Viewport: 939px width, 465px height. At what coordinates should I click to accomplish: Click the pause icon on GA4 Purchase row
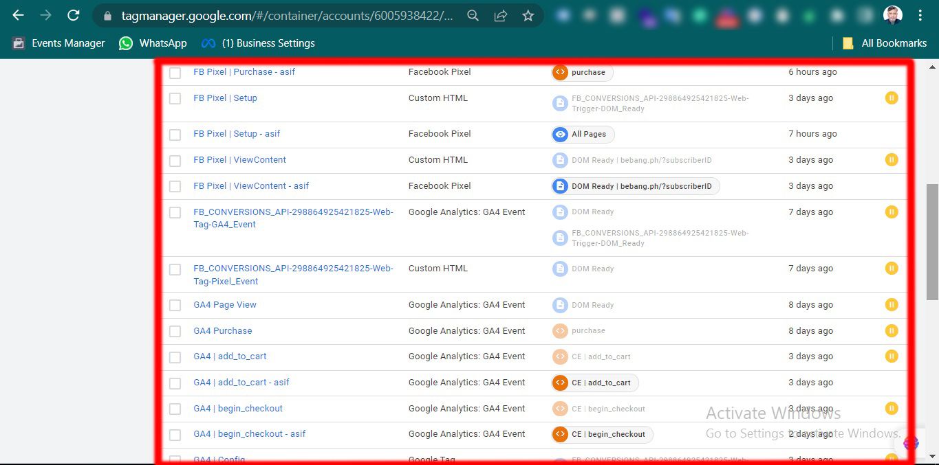coord(892,331)
